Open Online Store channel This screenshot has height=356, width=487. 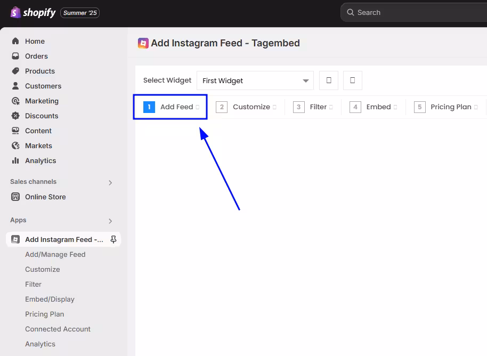(45, 197)
